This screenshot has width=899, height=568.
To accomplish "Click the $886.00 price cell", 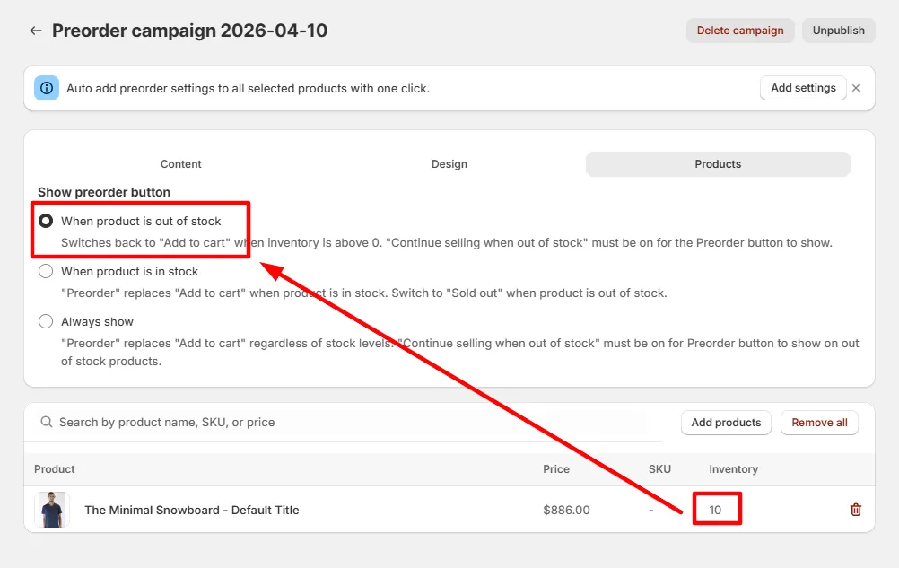I will tap(566, 510).
